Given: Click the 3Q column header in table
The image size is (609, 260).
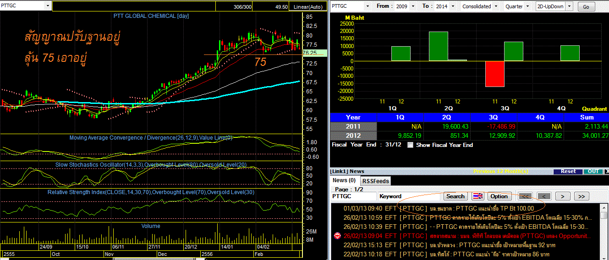Looking at the screenshot, I should [x=494, y=117].
